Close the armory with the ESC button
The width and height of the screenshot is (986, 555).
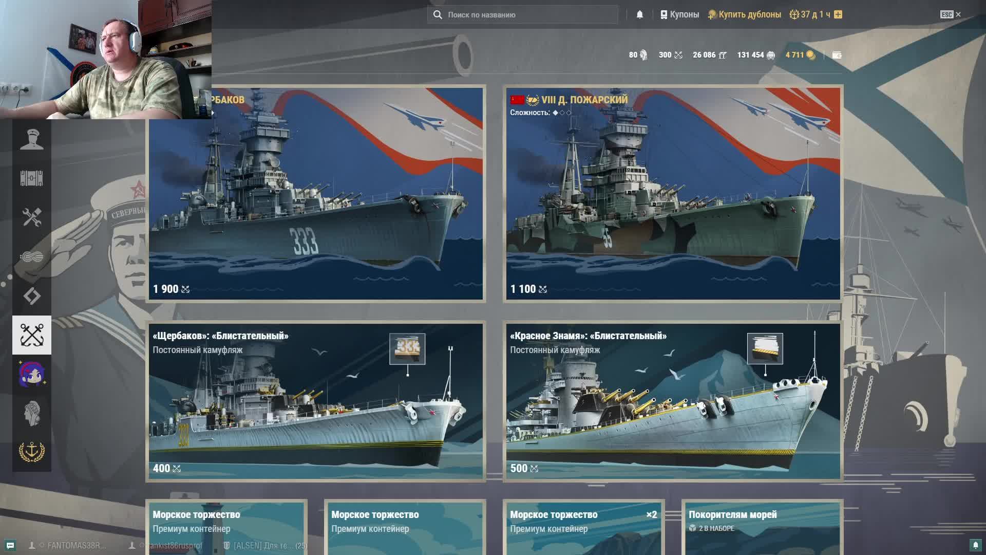tap(951, 14)
